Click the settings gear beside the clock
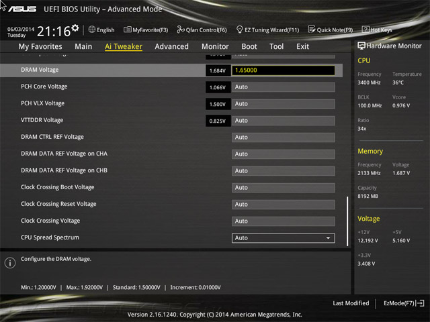430x322 pixels. click(x=75, y=28)
